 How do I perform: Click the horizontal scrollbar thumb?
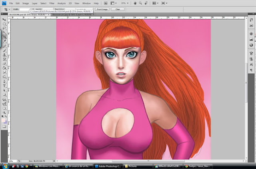pyautogui.click(x=148, y=161)
